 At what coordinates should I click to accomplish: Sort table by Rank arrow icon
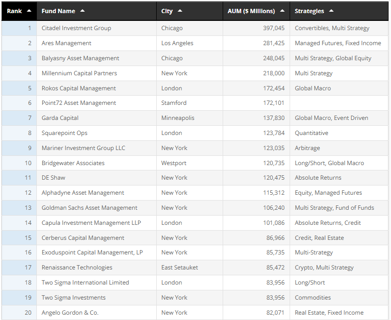tap(29, 11)
